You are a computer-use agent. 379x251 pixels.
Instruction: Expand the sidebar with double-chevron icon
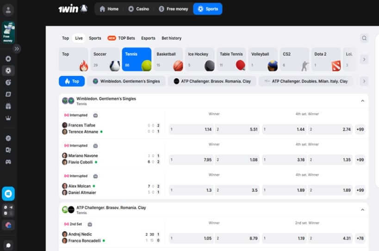click(x=17, y=49)
